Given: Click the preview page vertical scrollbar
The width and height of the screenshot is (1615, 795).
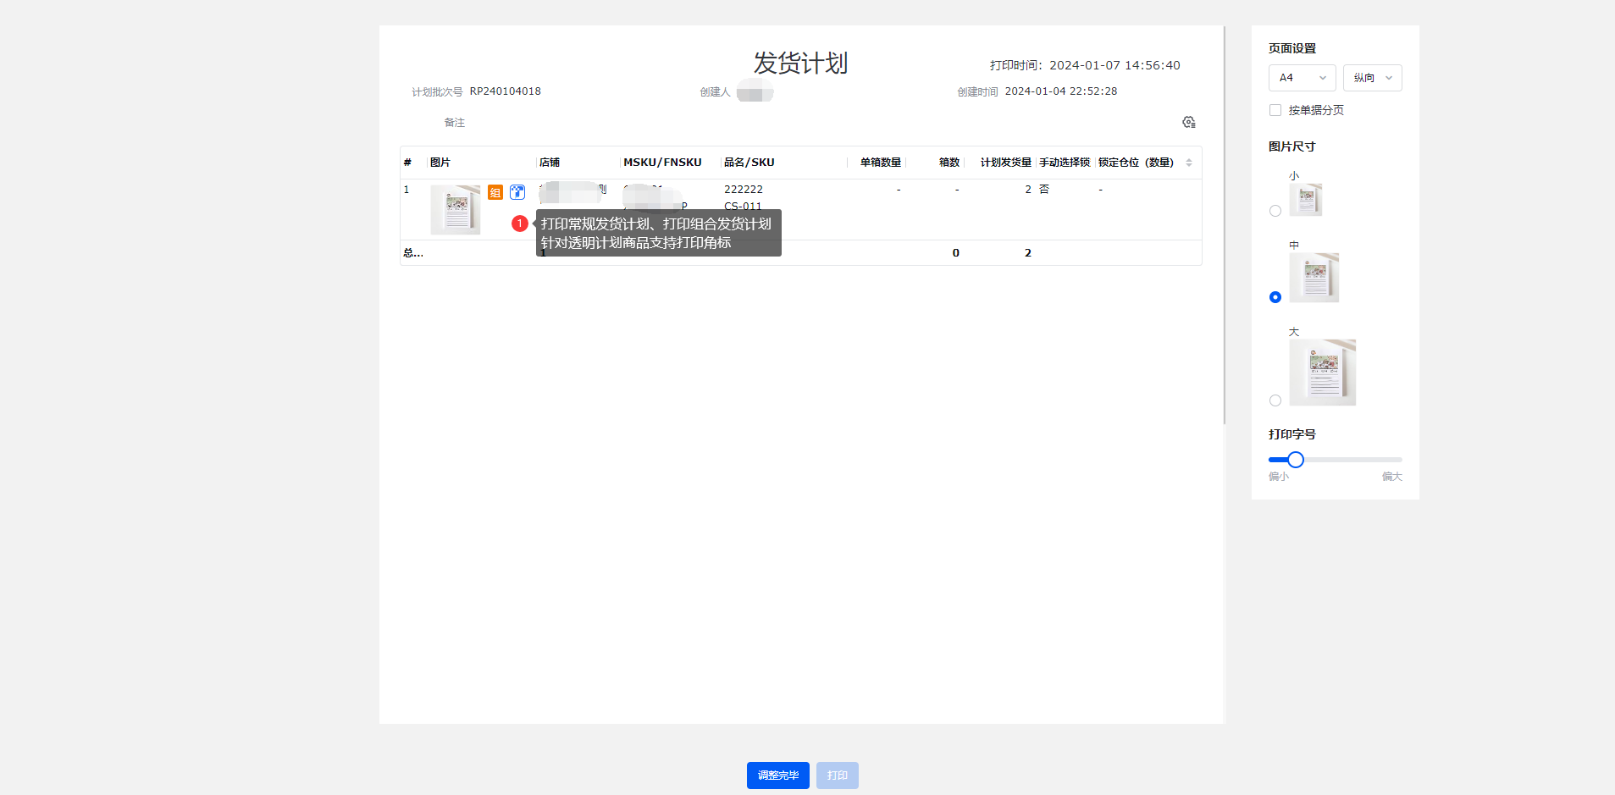Looking at the screenshot, I should click(1224, 224).
